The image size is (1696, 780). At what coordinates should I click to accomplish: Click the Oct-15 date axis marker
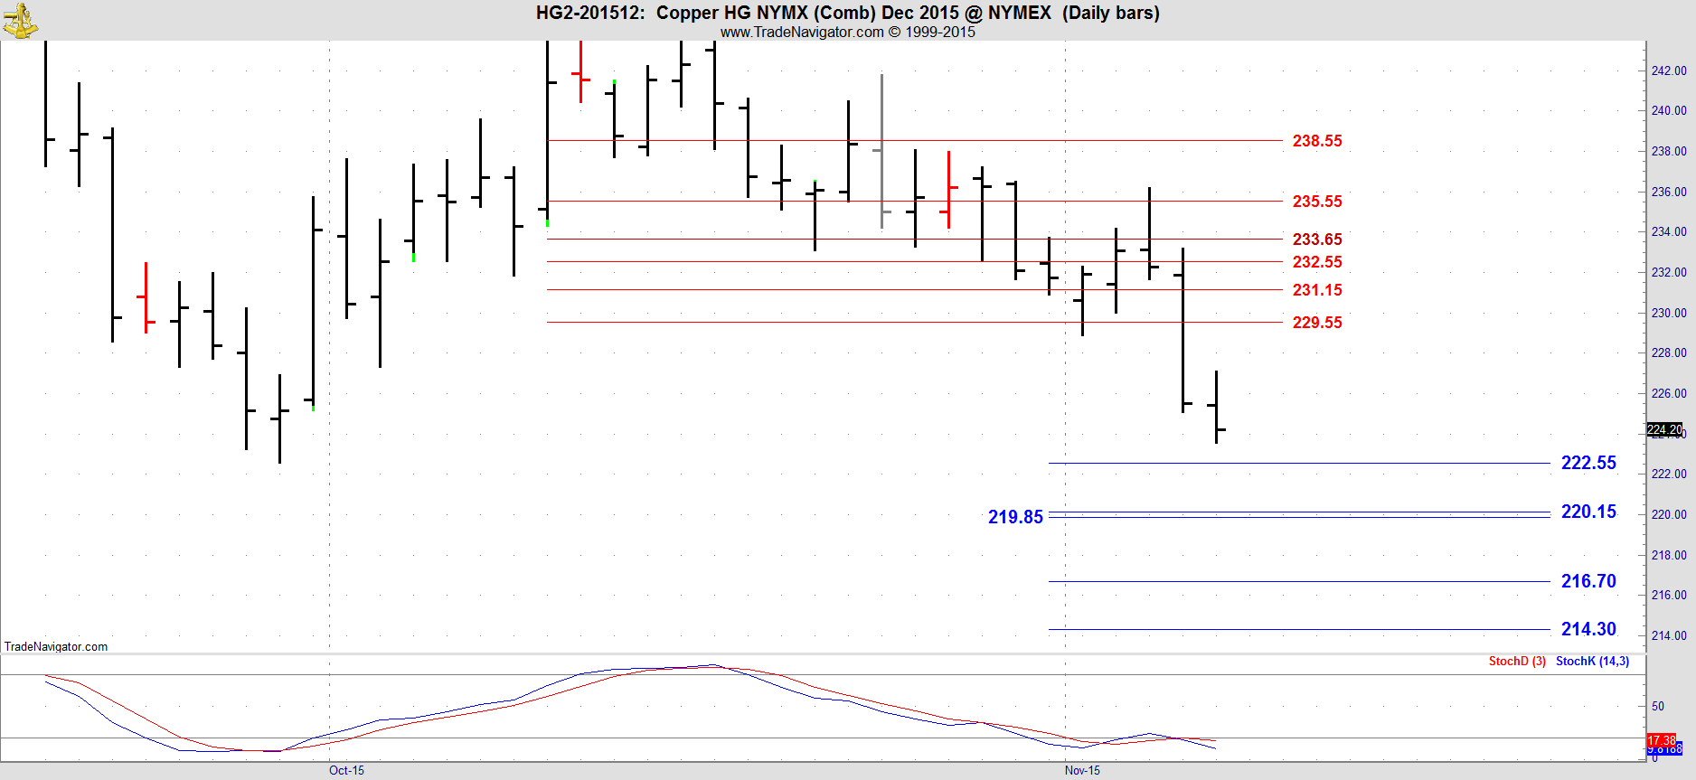[346, 770]
